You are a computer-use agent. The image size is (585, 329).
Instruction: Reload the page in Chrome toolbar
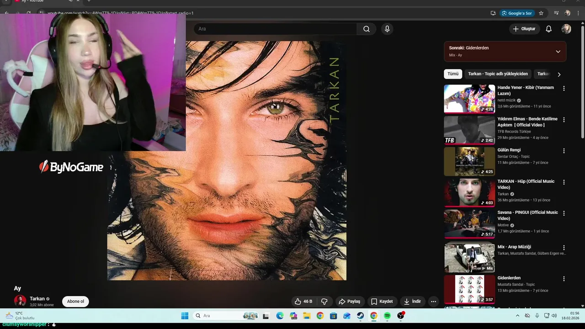[x=29, y=13]
